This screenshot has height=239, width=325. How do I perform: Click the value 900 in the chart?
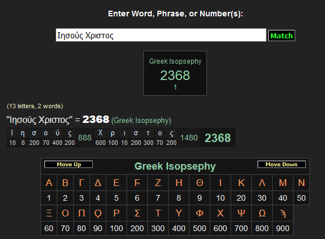(283, 228)
